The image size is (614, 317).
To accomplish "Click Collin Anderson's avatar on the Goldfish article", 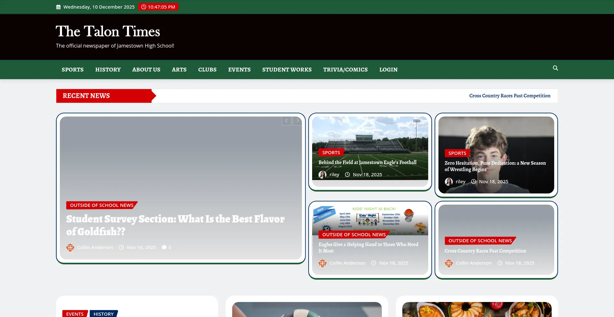I will [x=70, y=247].
